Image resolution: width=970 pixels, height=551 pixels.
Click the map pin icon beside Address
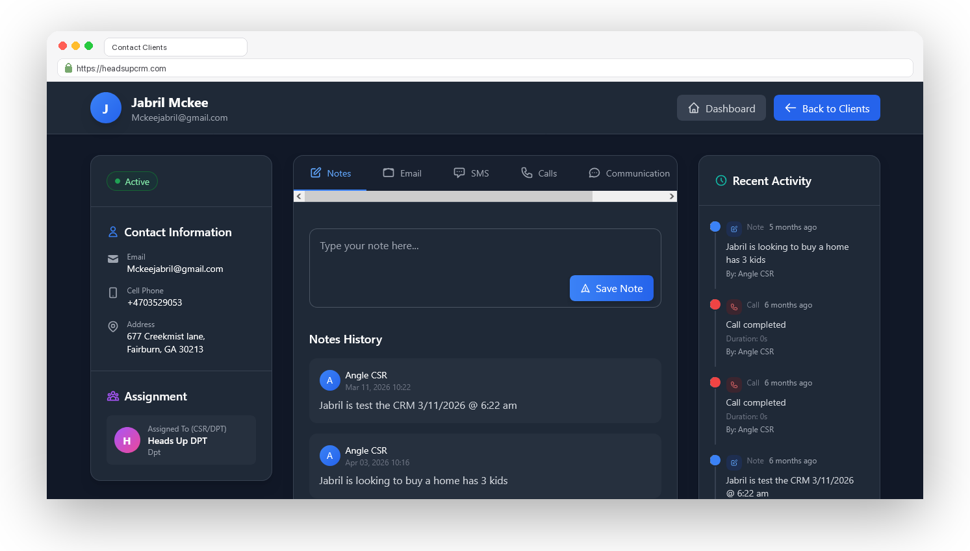coord(113,326)
